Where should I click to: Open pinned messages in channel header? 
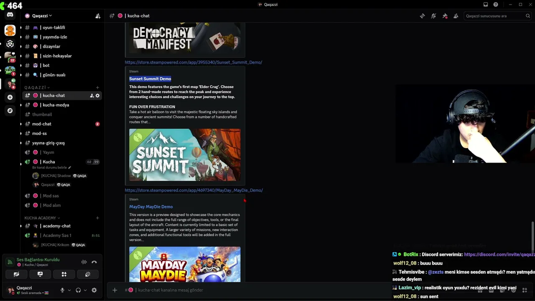point(445,16)
